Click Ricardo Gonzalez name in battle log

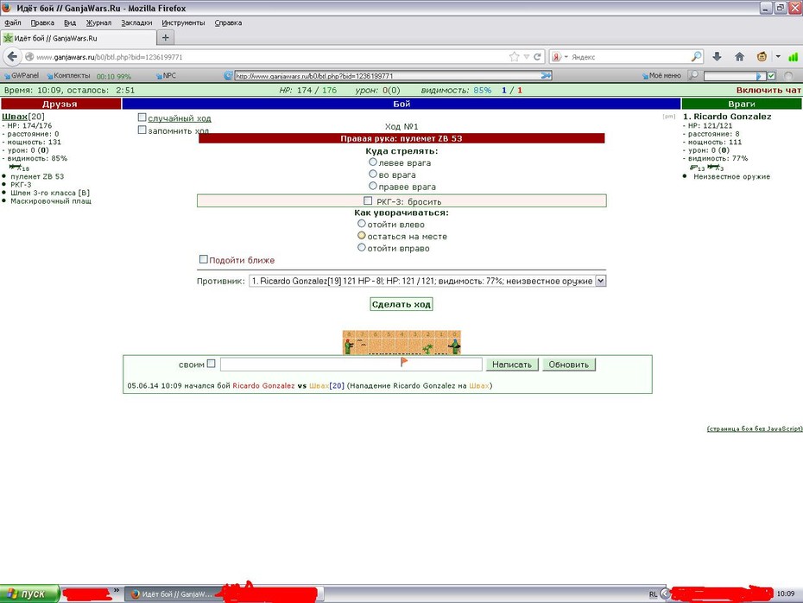click(x=263, y=386)
